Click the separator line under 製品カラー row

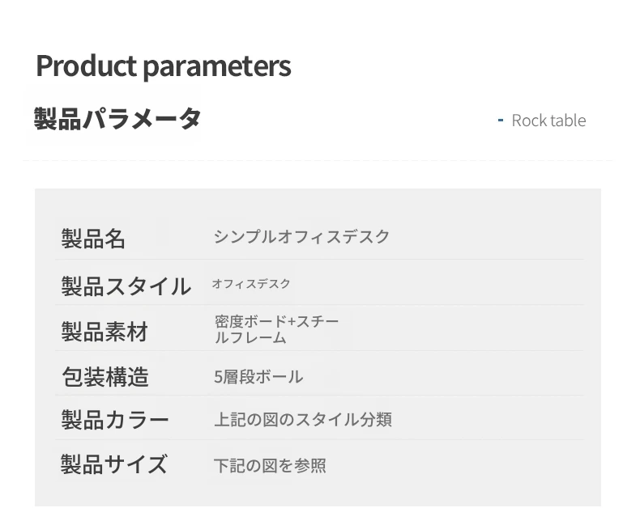coord(319,439)
